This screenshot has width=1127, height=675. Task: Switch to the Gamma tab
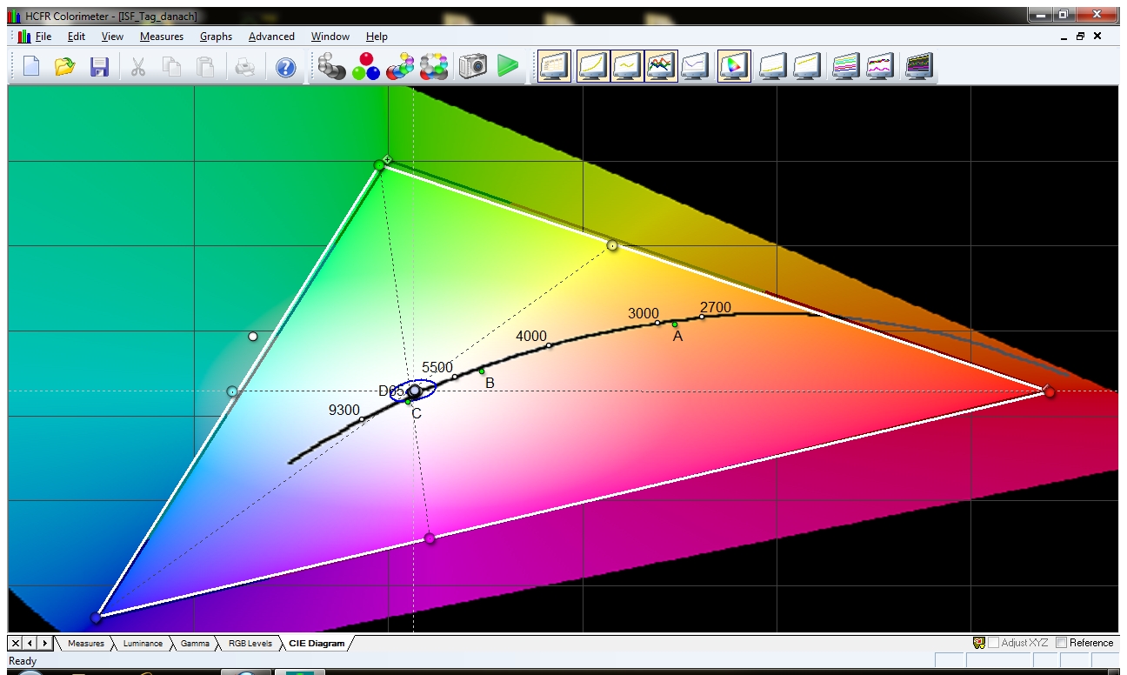click(195, 644)
